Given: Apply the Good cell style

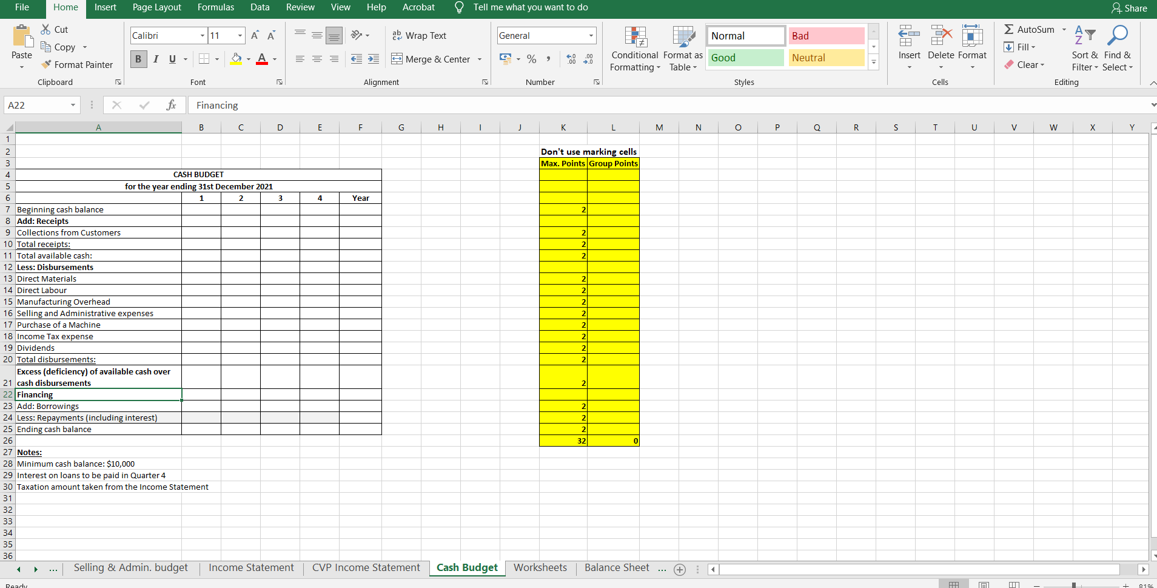Looking at the screenshot, I should [746, 58].
